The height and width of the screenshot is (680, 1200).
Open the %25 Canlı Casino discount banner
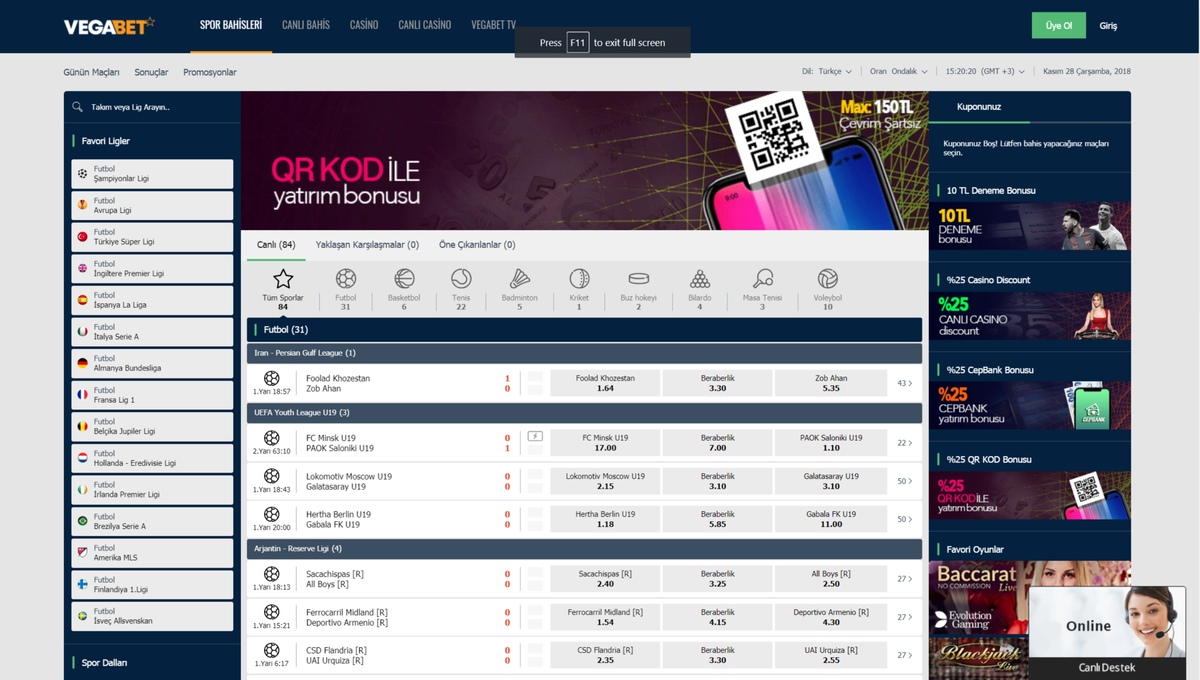(1030, 316)
